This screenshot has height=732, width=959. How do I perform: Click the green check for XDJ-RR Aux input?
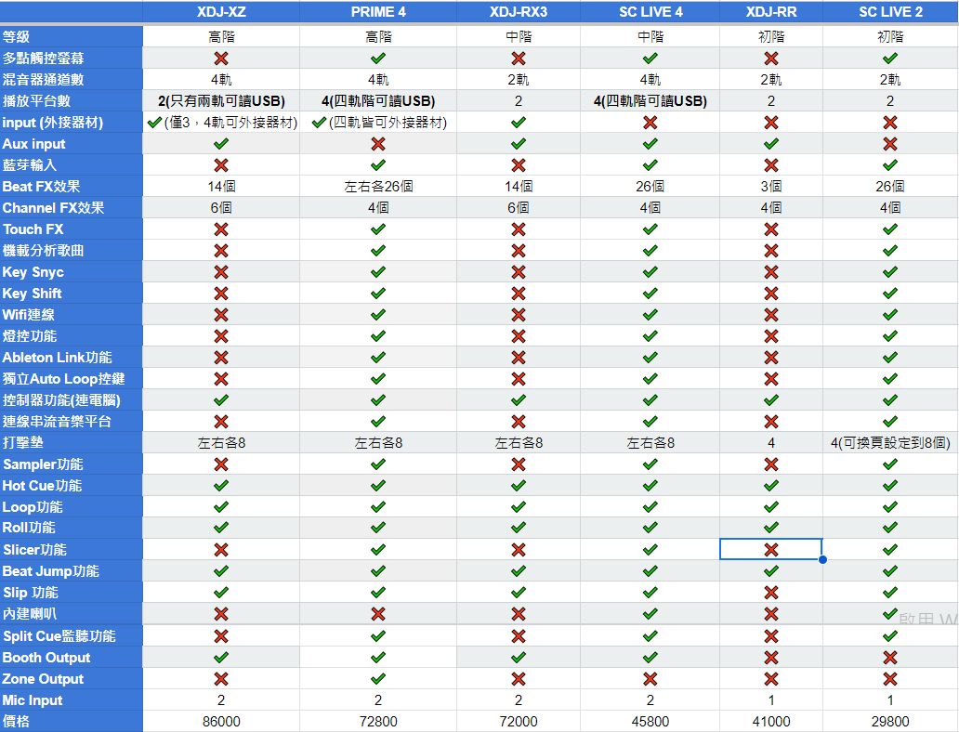pyautogui.click(x=770, y=144)
